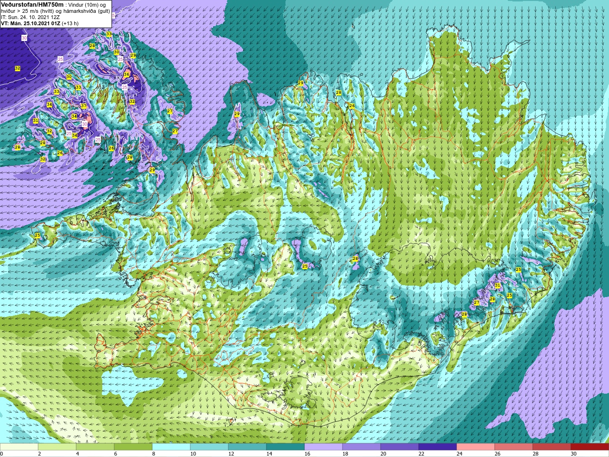
Task: Select the 10–12 m/s turquoise legend swatch
Action: click(209, 447)
